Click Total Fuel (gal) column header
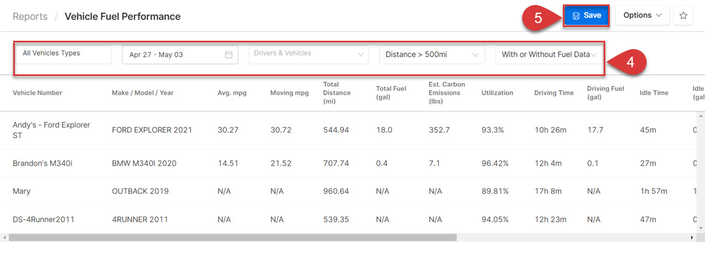The image size is (705, 266). pos(391,93)
